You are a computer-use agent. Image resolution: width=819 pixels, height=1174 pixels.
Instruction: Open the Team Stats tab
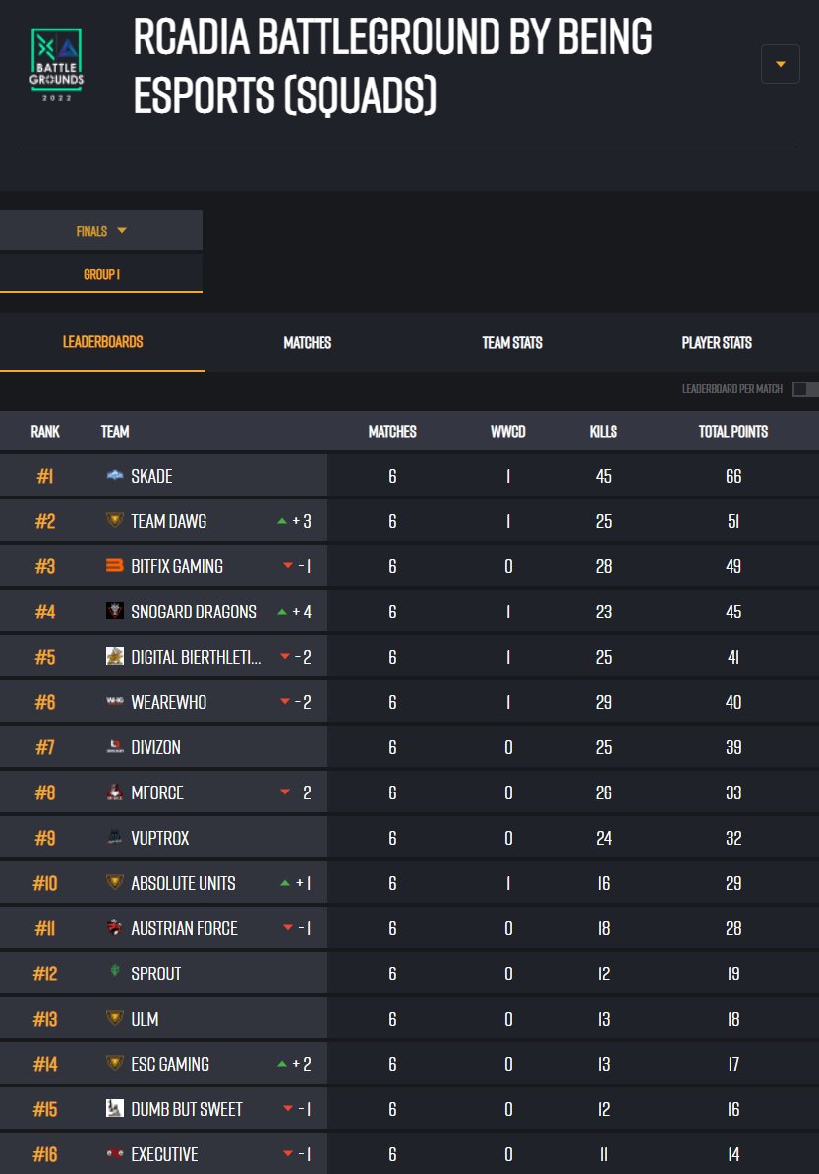[512, 343]
